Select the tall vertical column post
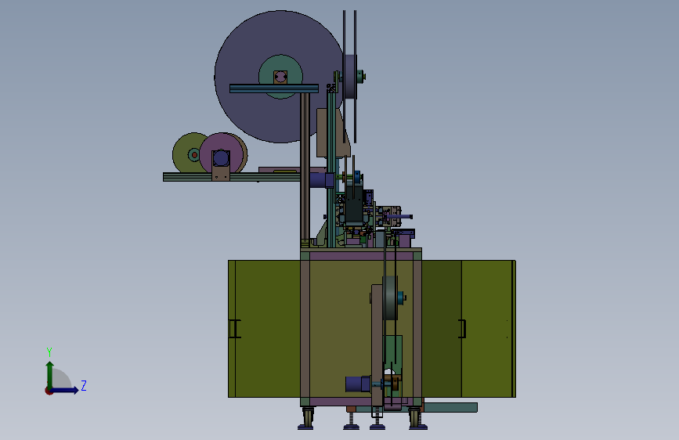The width and height of the screenshot is (679, 440). [x=305, y=169]
